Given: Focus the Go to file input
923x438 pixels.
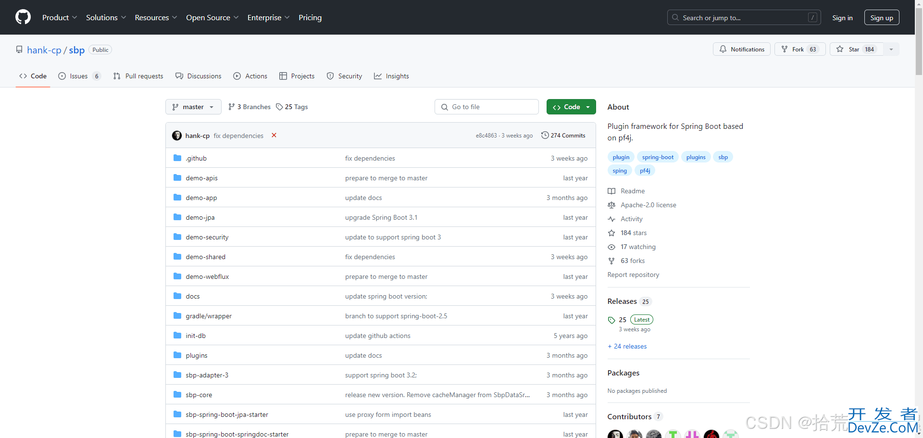Looking at the screenshot, I should point(486,107).
